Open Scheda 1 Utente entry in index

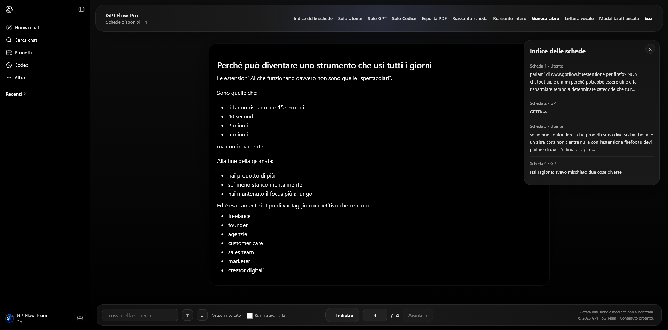click(x=591, y=78)
